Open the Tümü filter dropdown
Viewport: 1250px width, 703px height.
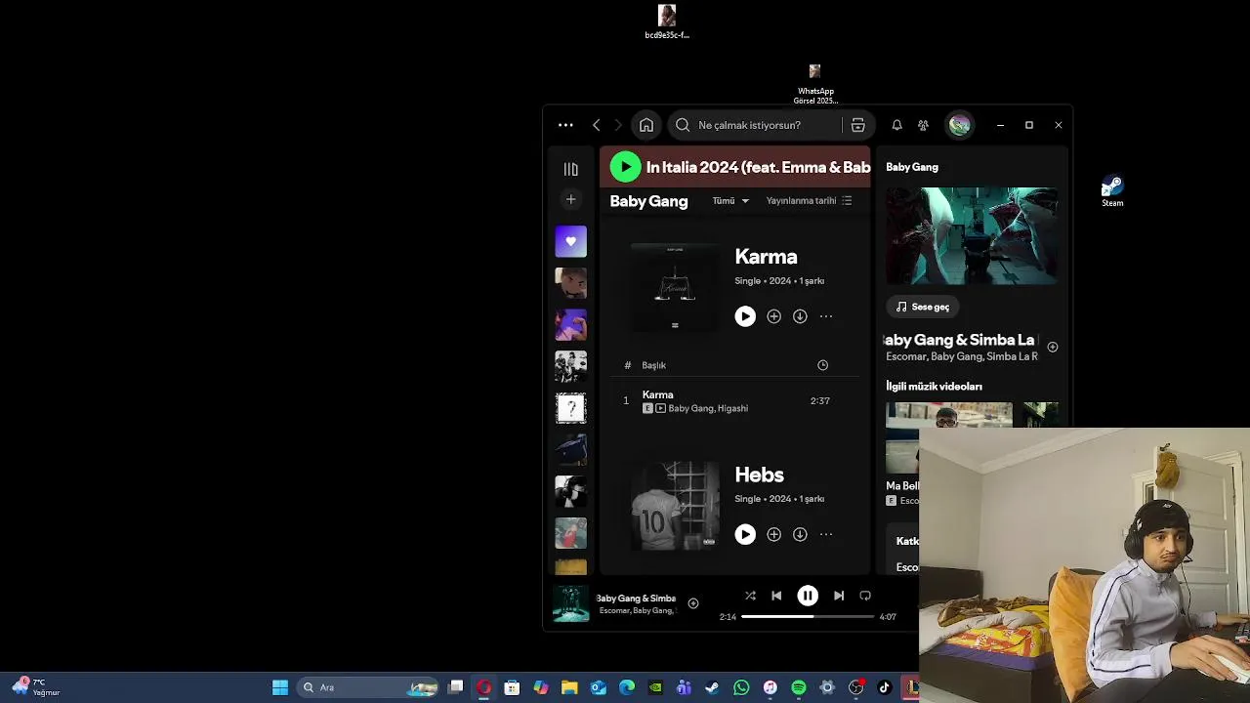[730, 201]
